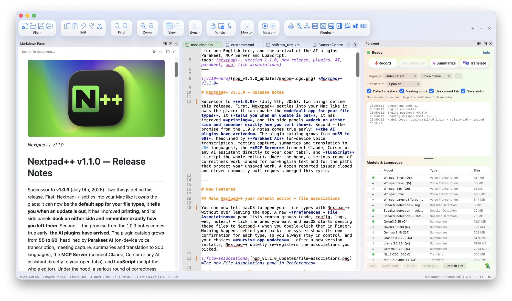Click the Monitor toolbar button
This screenshot has height=301, width=512.
pos(247,28)
